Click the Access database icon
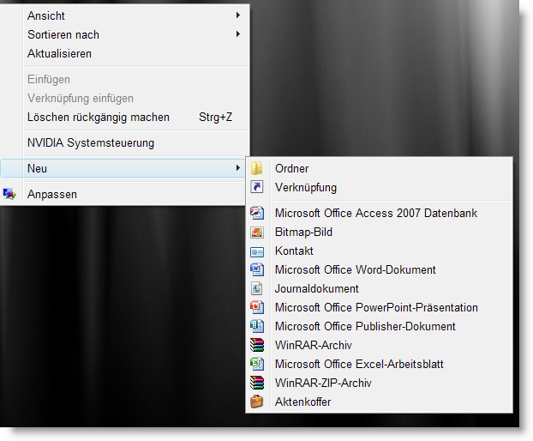The width and height of the screenshot is (533, 441). (257, 213)
